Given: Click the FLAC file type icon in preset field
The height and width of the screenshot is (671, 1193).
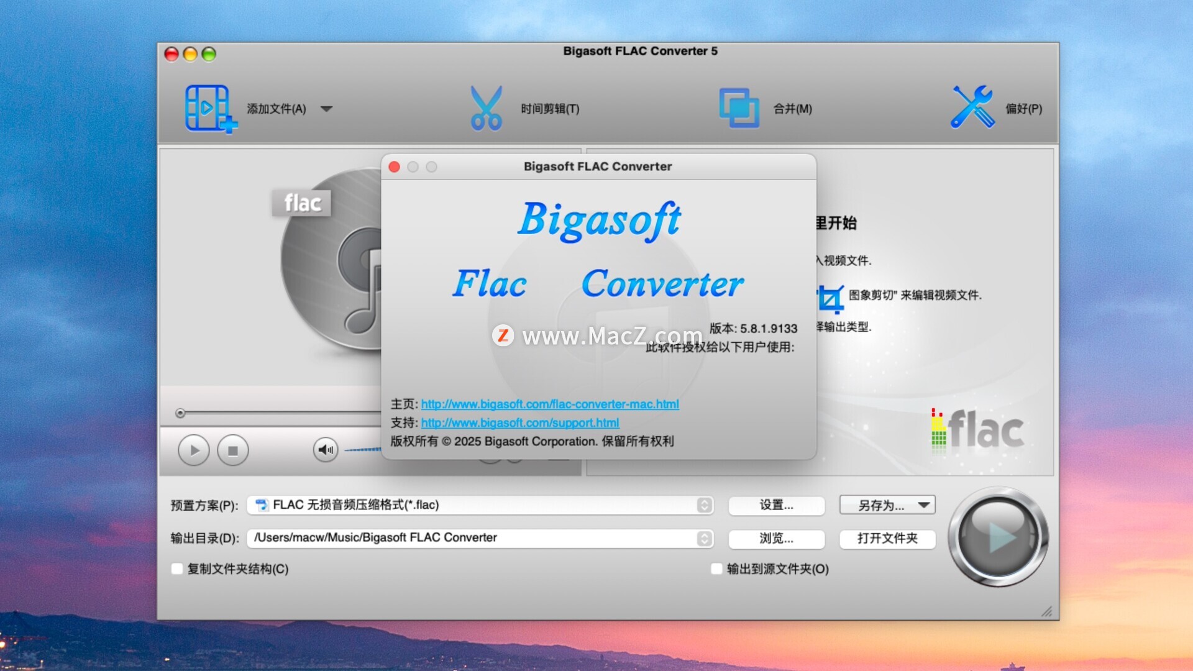Looking at the screenshot, I should coord(262,505).
